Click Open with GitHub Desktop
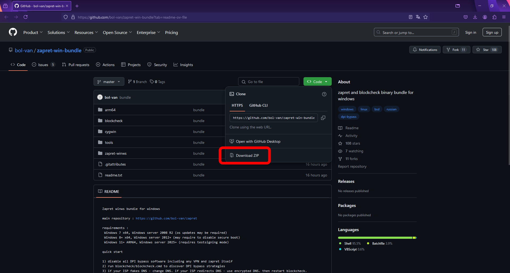This screenshot has height=273, width=510. 255,141
